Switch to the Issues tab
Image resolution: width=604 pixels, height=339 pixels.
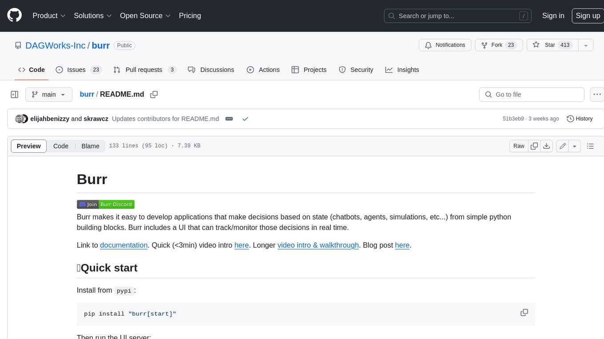(x=79, y=70)
